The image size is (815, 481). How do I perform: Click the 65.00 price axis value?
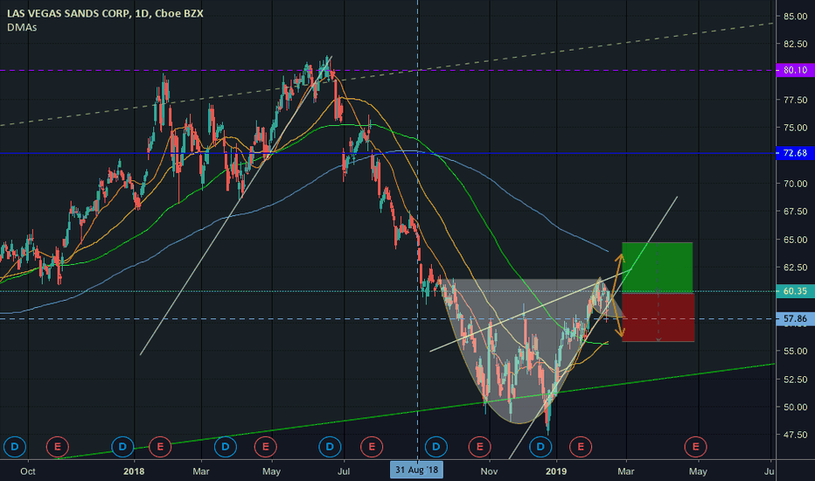(x=795, y=240)
